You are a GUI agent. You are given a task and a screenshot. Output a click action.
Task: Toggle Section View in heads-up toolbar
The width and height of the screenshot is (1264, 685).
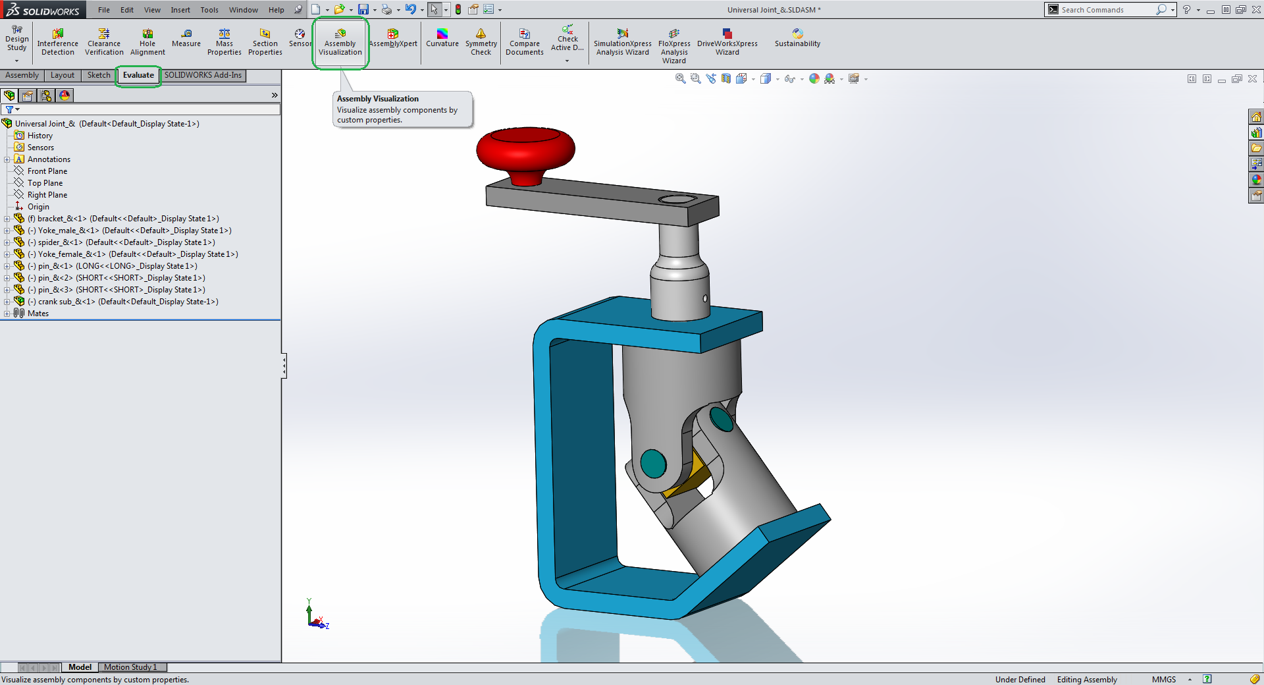point(726,78)
